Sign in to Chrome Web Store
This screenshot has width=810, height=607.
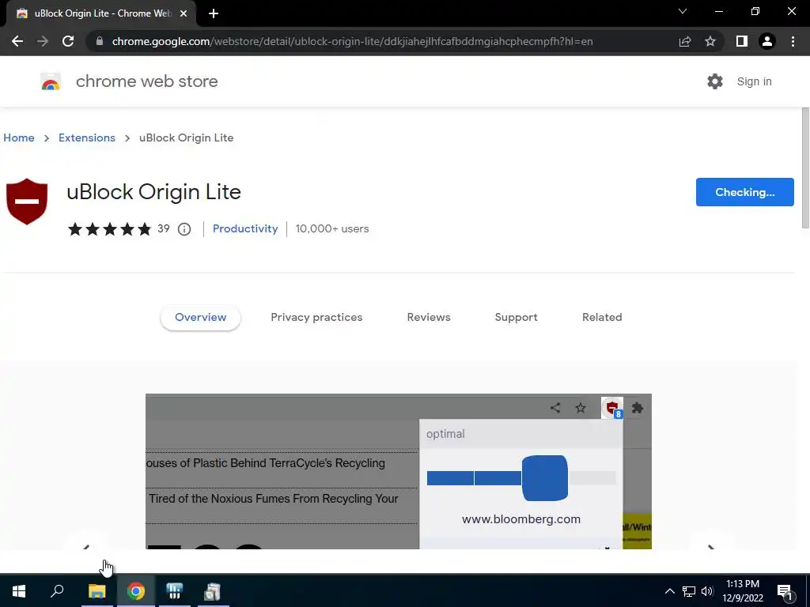click(754, 81)
